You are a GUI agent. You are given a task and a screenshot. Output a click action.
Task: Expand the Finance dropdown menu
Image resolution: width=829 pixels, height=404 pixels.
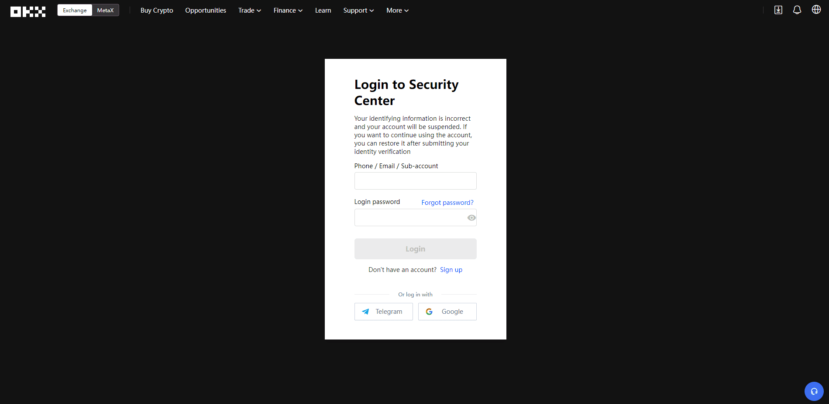288,10
